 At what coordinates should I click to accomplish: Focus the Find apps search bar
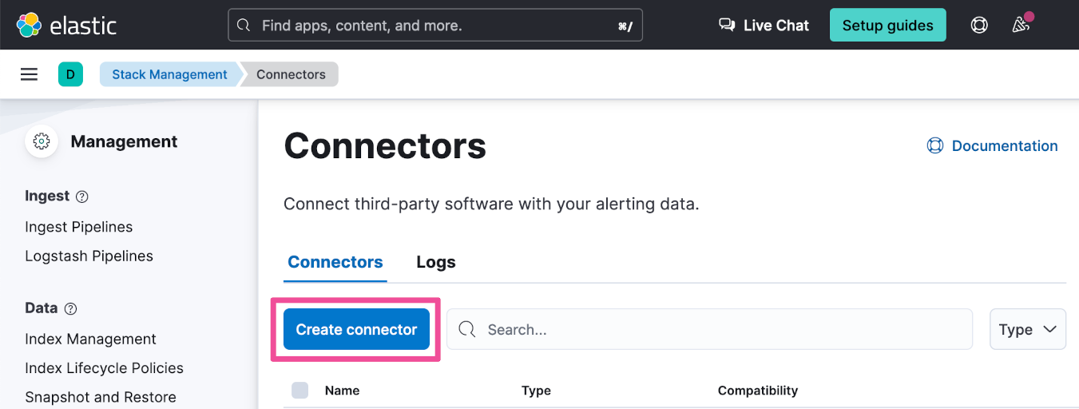tap(435, 25)
